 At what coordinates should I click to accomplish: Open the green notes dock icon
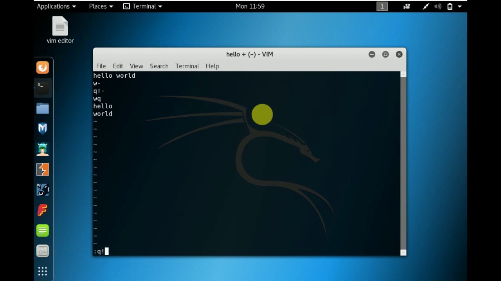[43, 230]
